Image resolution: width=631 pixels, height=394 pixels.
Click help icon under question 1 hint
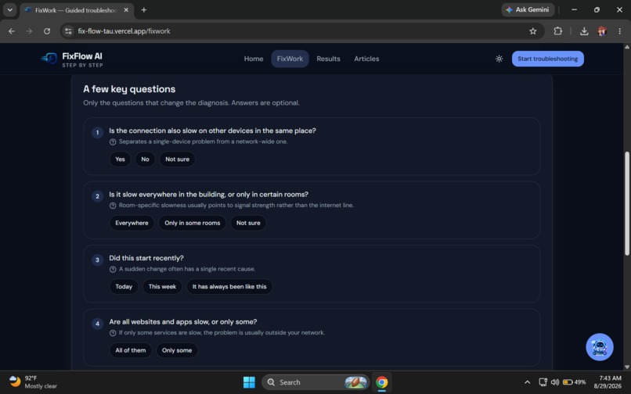[113, 142]
